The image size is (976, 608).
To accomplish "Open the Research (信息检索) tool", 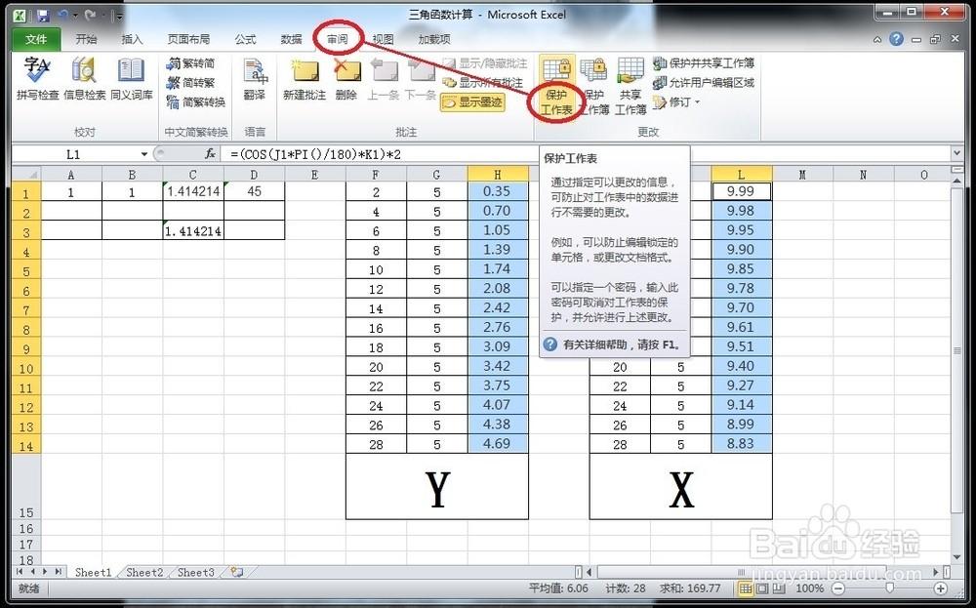I will point(84,78).
